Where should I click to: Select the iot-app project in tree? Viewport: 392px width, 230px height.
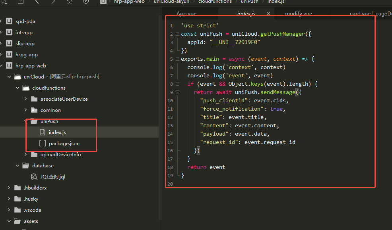tap(24, 33)
